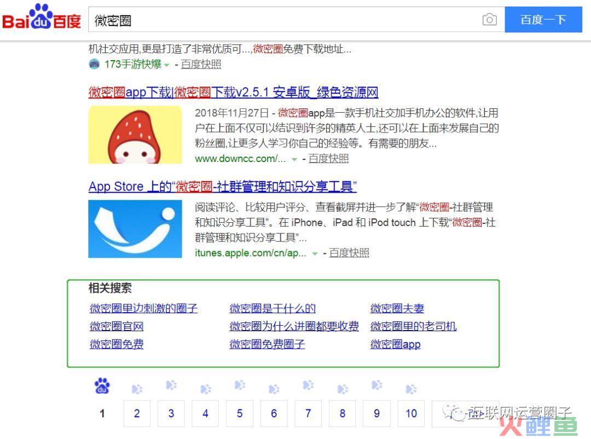
Task: Click the paw icon above page 4
Action: pyautogui.click(x=205, y=389)
